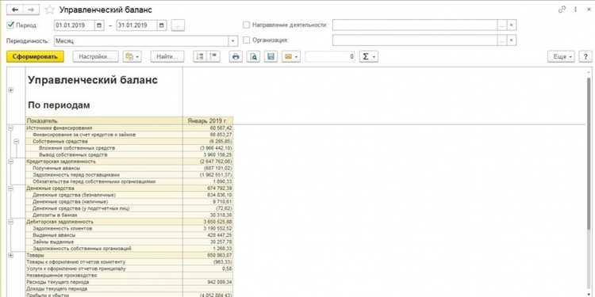This screenshot has width=595, height=297.
Task: Select row Займы выданные
Action: pos(129,242)
